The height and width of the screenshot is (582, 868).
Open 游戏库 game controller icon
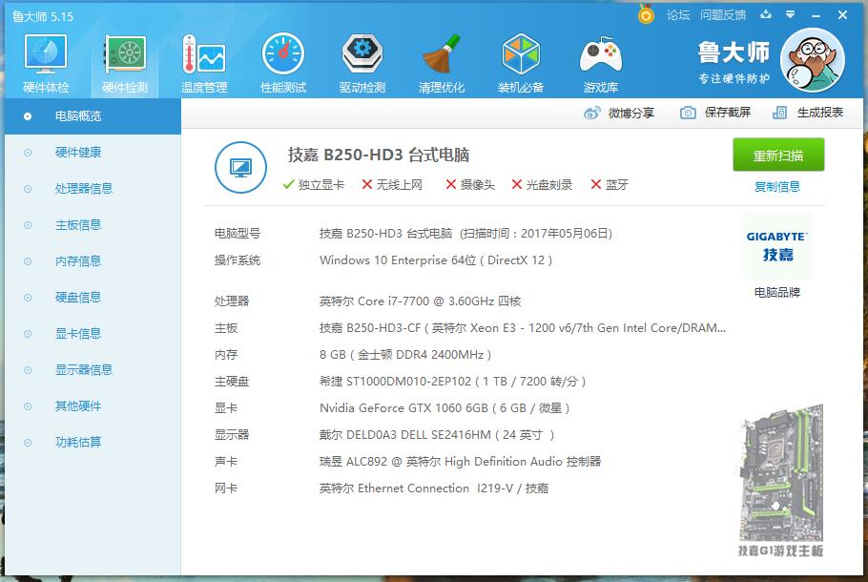tap(601, 63)
